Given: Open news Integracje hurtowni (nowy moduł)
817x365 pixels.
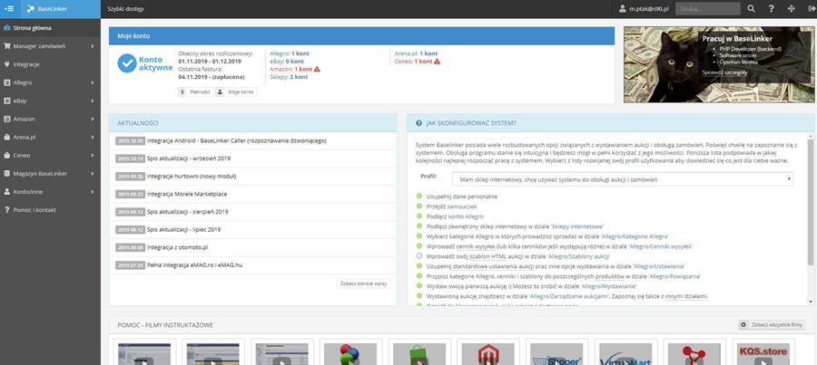Looking at the screenshot, I should point(192,177).
